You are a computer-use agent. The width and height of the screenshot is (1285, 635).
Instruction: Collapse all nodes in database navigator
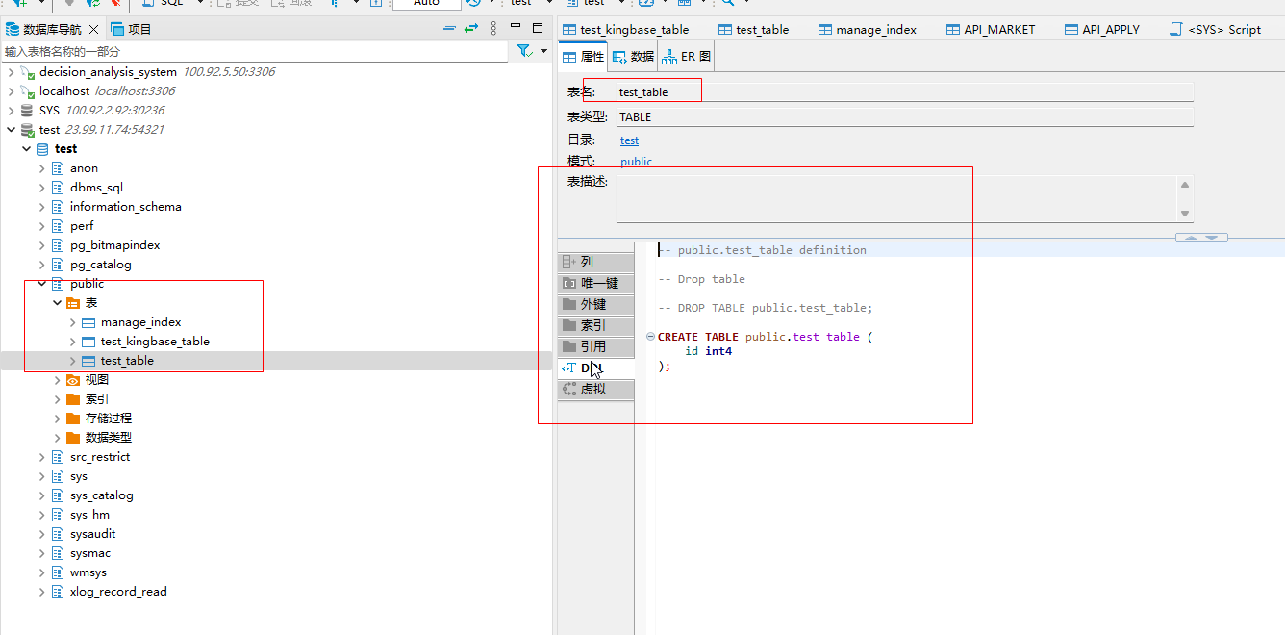449,29
